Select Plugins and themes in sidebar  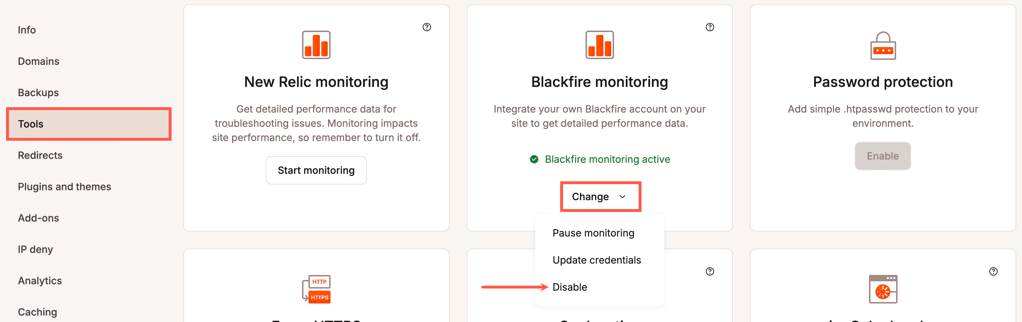click(64, 186)
